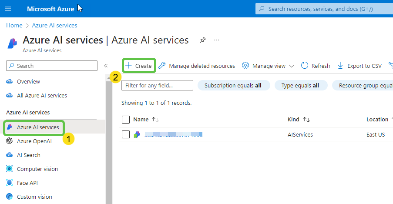The width and height of the screenshot is (393, 204).
Task: Check the AIServices resource row checkbox
Action: tap(126, 134)
